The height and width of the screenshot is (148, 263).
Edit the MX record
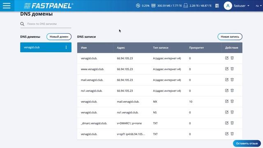coord(226,102)
